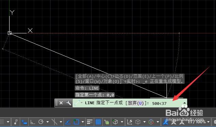
Task: Toggle Ortho mode in status bar
Action: pos(33,122)
